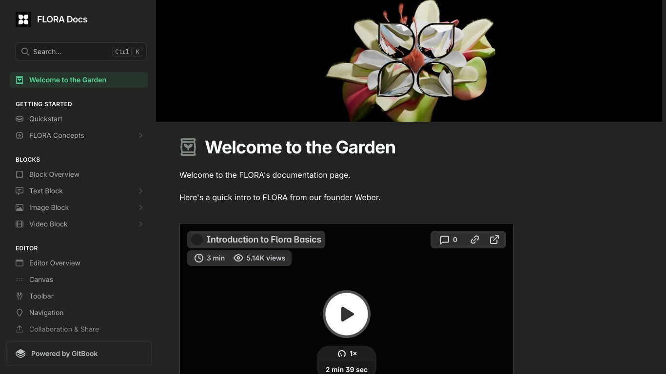Viewport: 666px width, 374px height.
Task: Click the BLOCKS section heading
Action: pos(28,160)
